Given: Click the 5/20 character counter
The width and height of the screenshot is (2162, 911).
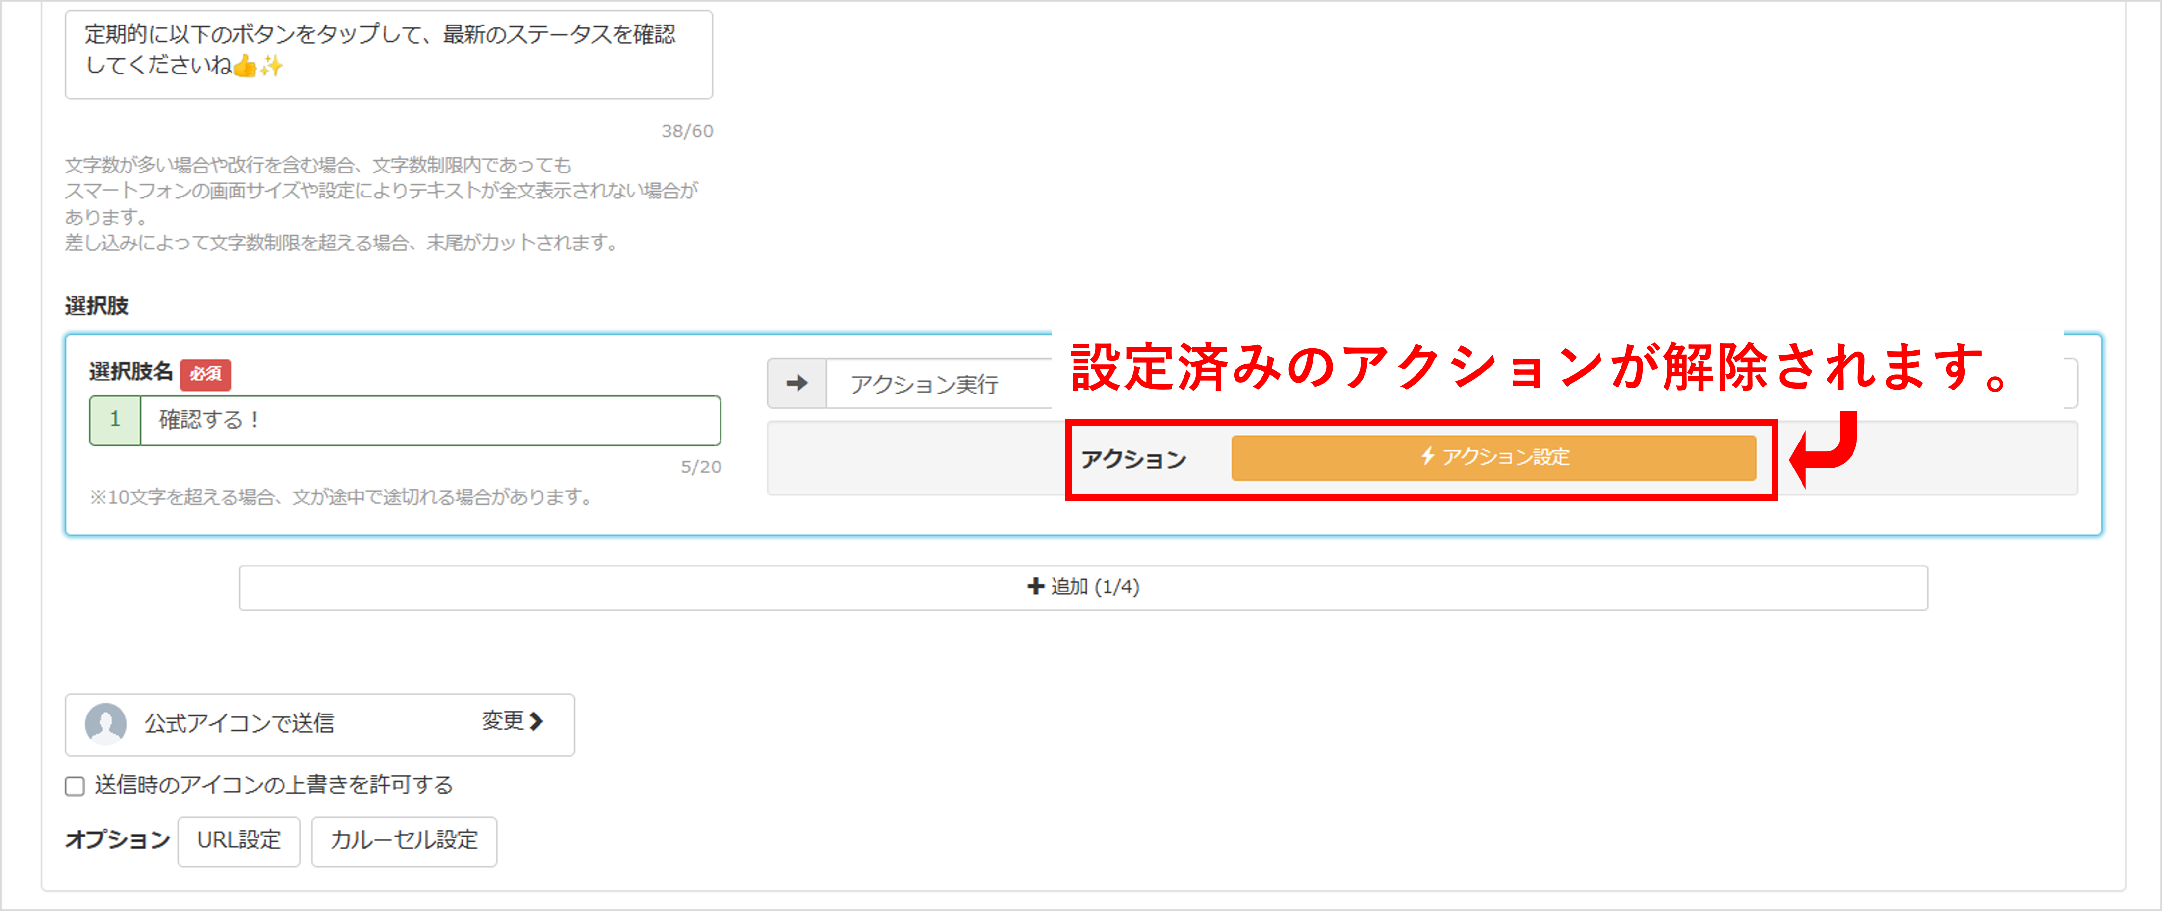Looking at the screenshot, I should [700, 467].
